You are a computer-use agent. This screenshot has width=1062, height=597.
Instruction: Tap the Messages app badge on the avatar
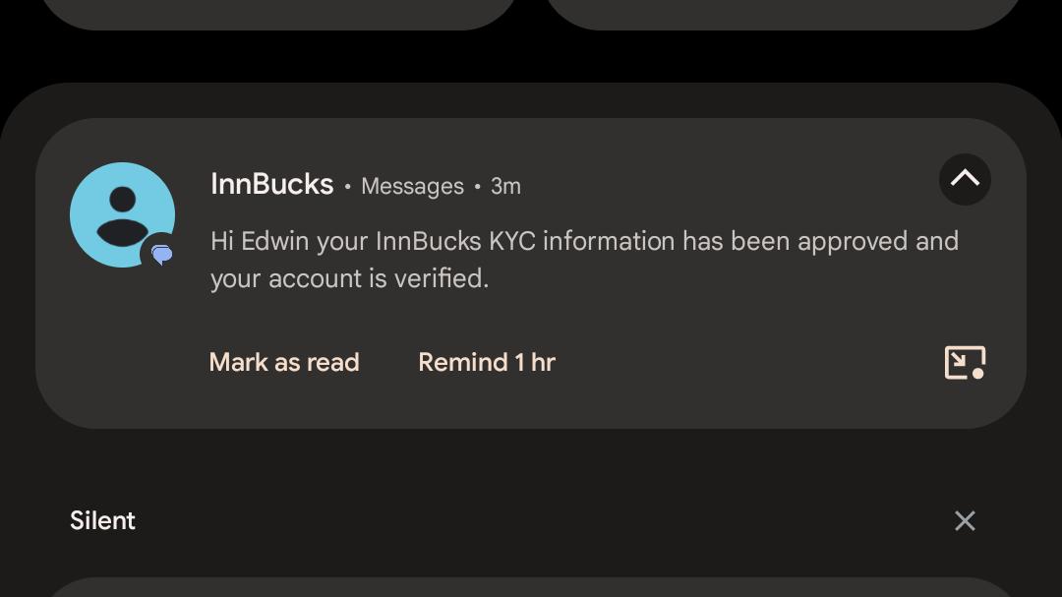(x=161, y=254)
